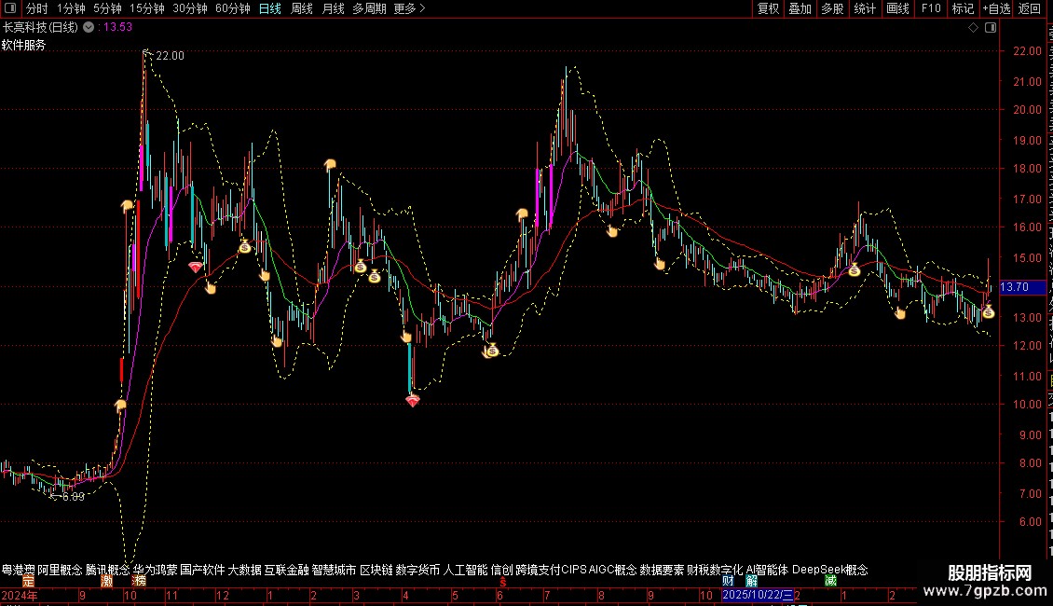Viewport: 1053px width, 606px height.
Task: Click the 阿里概念 concept tag
Action: coord(60,570)
